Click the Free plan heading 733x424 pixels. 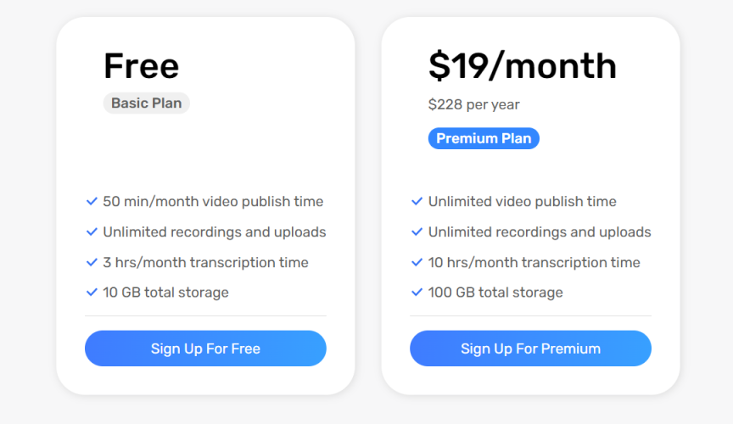pos(141,66)
